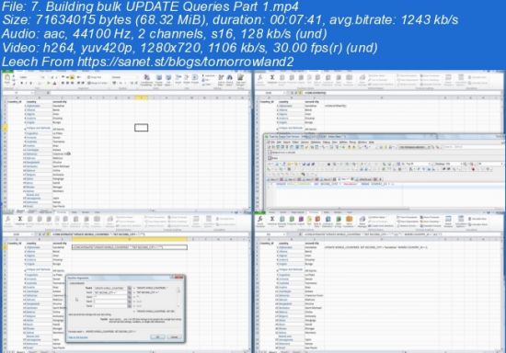Open Watch Window in finished-formula frame
506x353 pixels.
click(448, 221)
